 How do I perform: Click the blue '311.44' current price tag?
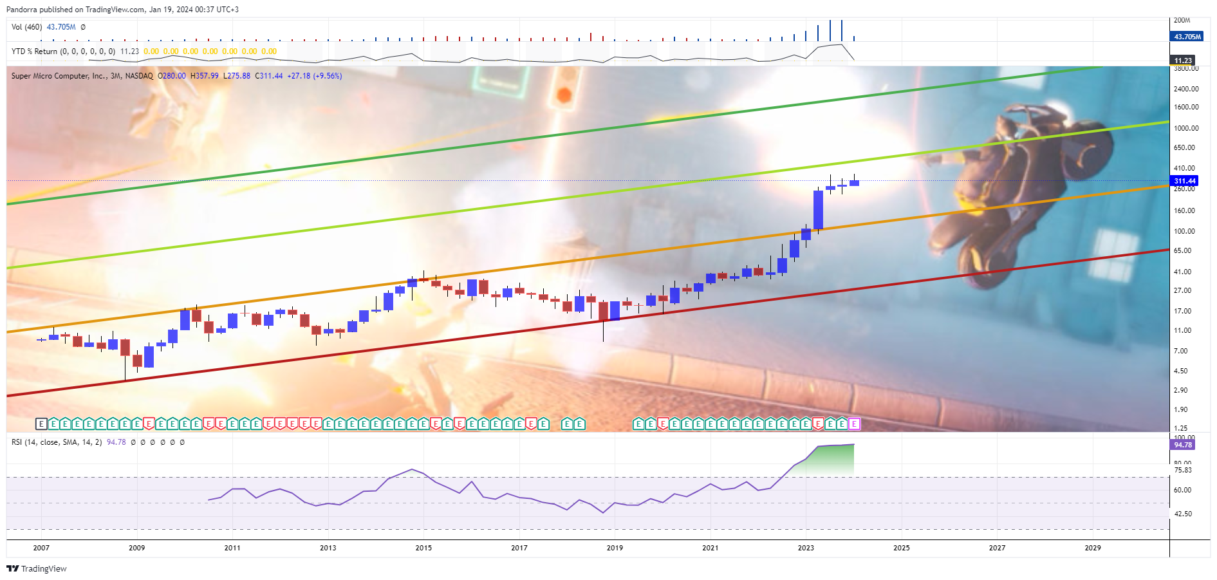pos(1184,181)
